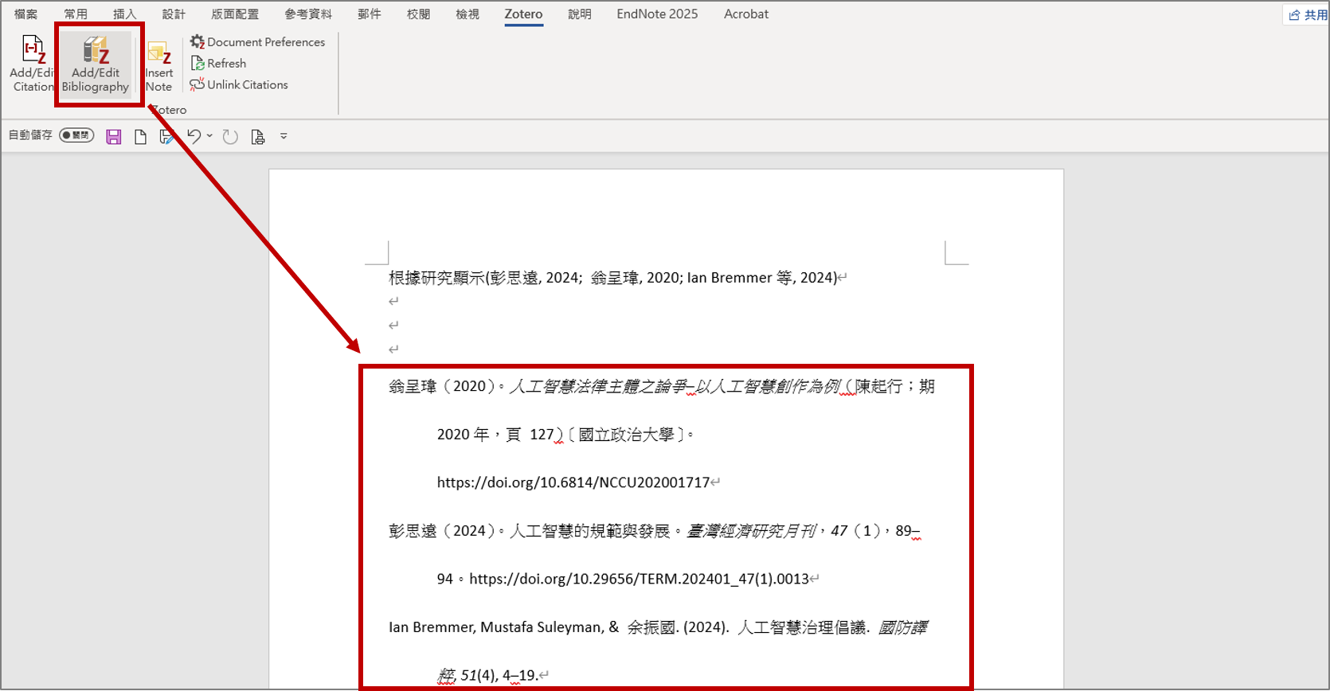Click the redo arrow icon
This screenshot has width=1330, height=691.
tap(230, 137)
